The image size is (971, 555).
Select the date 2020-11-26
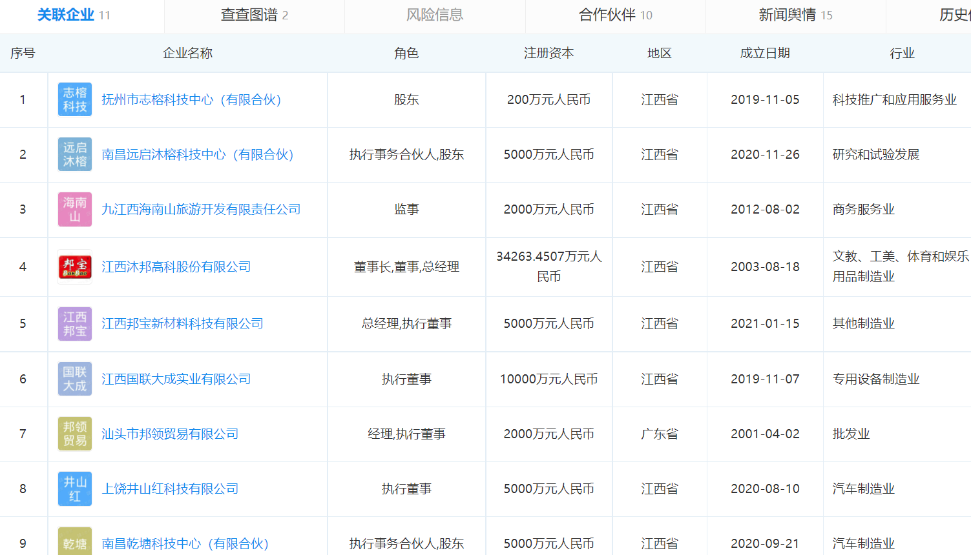point(765,155)
